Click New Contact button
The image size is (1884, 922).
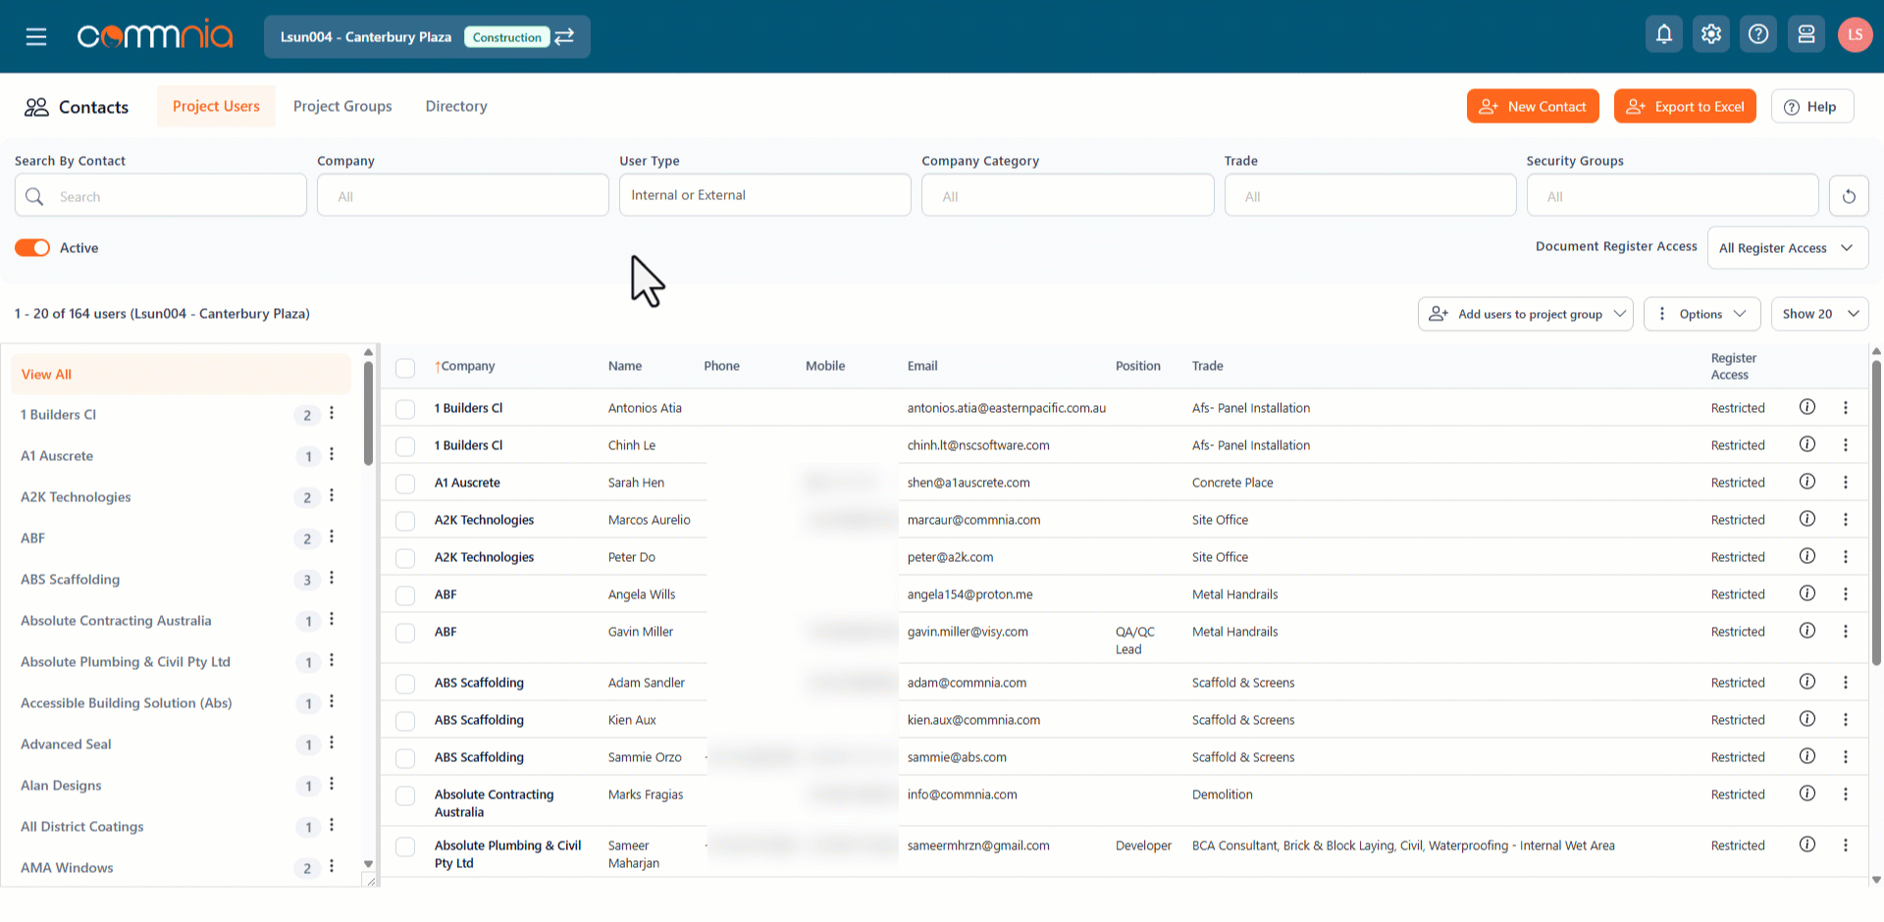1533,106
